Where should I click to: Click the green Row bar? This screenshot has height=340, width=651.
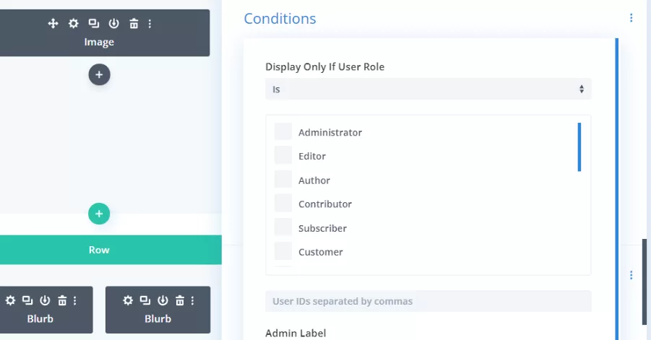[111, 250]
